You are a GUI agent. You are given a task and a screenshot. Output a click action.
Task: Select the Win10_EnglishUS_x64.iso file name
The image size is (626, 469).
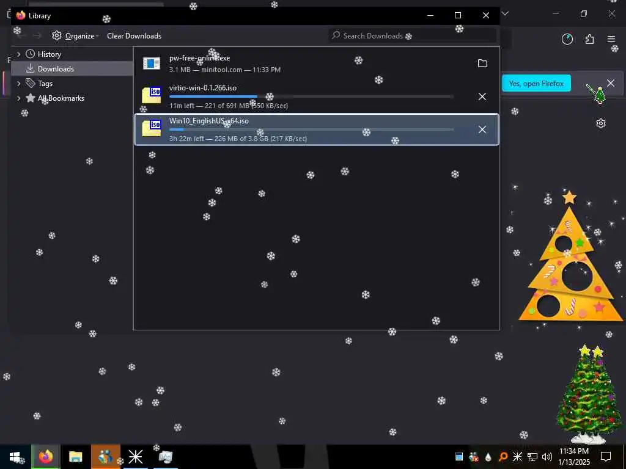click(x=209, y=122)
